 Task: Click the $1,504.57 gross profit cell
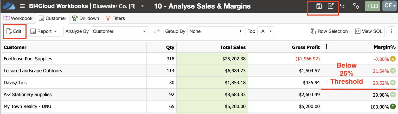pyautogui.click(x=285, y=71)
